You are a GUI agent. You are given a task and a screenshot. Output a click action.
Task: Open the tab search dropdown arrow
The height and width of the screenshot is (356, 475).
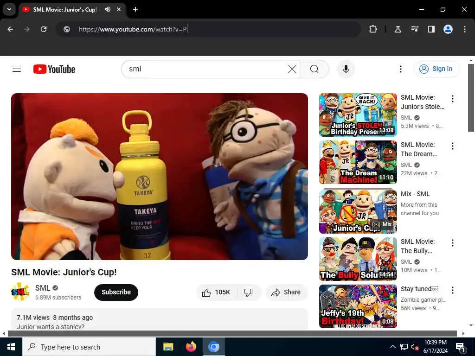tap(9, 9)
